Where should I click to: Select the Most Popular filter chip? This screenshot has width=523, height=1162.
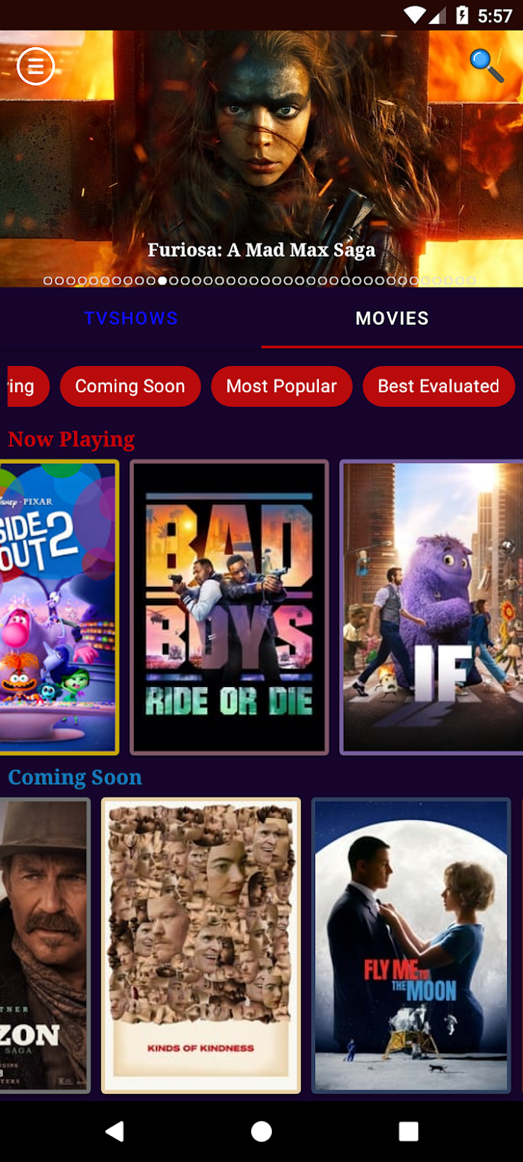[282, 386]
